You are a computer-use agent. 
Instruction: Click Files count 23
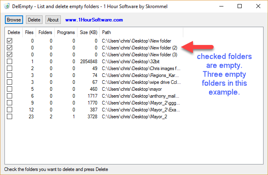(31, 117)
